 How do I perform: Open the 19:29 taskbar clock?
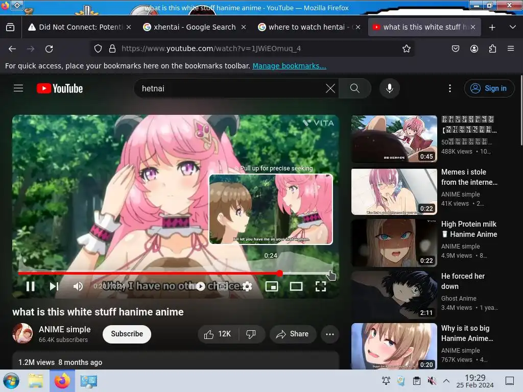click(475, 381)
